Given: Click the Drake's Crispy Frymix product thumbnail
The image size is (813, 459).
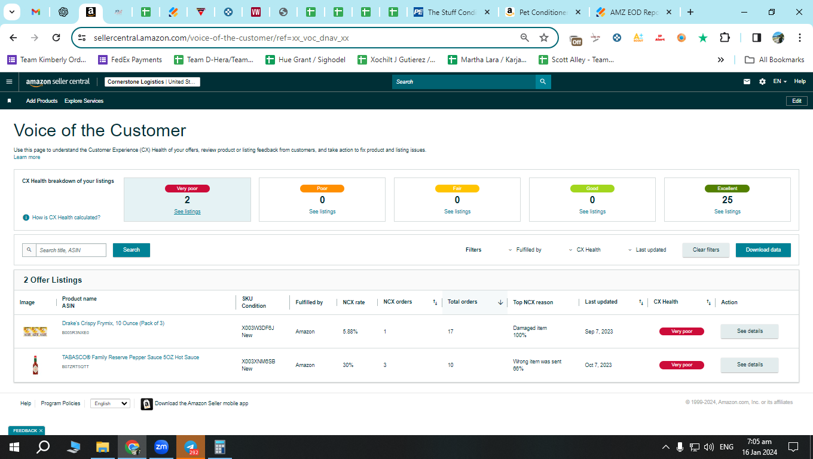Looking at the screenshot, I should (35, 331).
